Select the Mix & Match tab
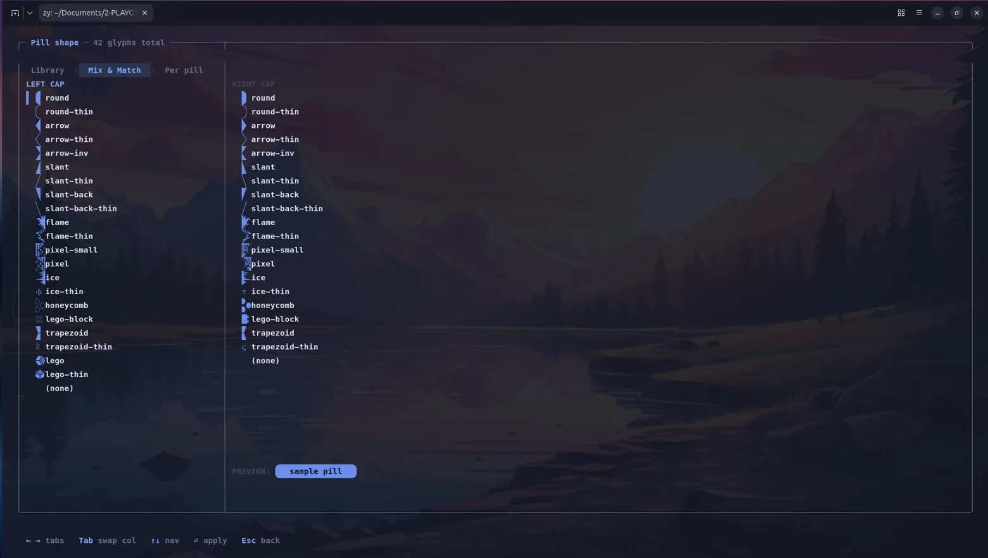988x558 pixels. [x=115, y=70]
